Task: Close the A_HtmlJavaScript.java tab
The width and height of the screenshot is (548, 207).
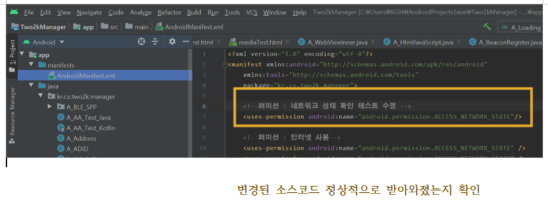Action: [458, 41]
